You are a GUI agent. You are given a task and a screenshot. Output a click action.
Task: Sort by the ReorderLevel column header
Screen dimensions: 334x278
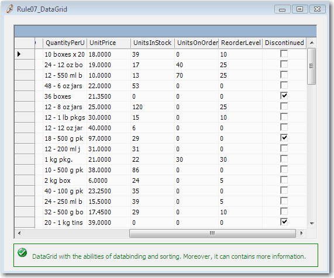[x=240, y=43]
